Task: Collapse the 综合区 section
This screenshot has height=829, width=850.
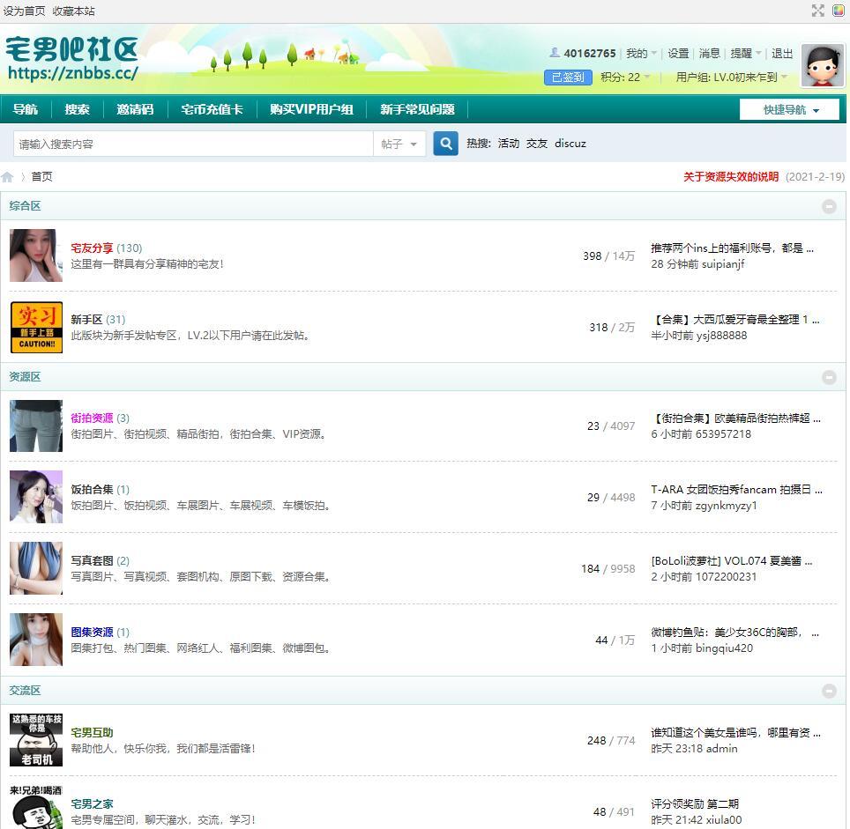Action: [x=829, y=206]
